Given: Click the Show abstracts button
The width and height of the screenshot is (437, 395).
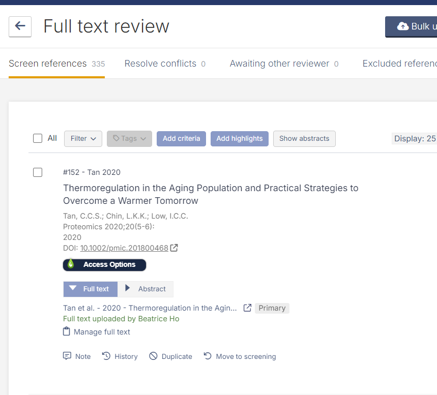Looking at the screenshot, I should pos(304,138).
